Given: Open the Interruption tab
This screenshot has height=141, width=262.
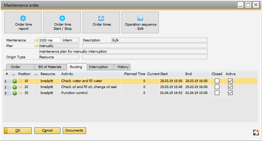Looking at the screenshot, I should point(101,67).
